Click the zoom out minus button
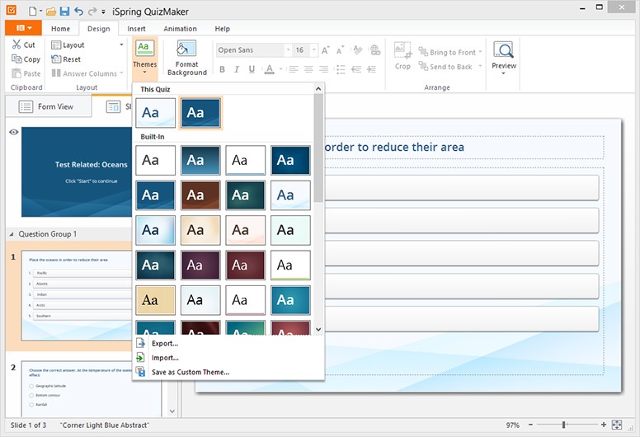The width and height of the screenshot is (640, 437). (x=530, y=425)
